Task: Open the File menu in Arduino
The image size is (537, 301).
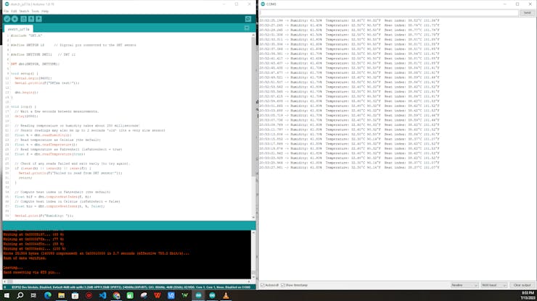Action: click(6, 12)
